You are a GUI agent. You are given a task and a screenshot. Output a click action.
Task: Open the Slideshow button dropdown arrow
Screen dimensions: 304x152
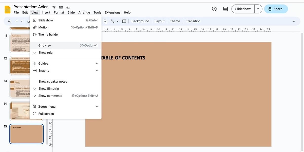[258, 9]
